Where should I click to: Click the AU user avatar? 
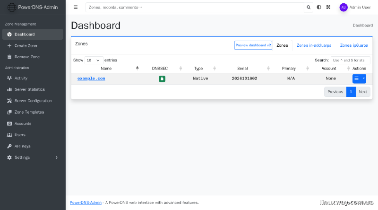pyautogui.click(x=344, y=8)
